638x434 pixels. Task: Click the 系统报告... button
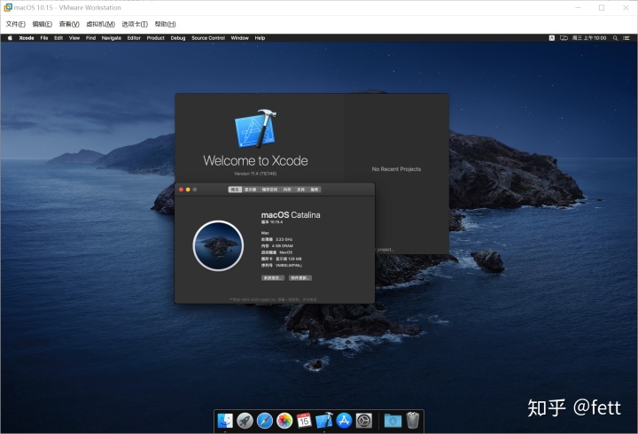[273, 278]
